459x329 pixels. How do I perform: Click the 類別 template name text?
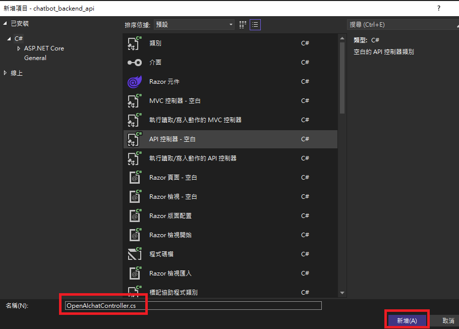155,43
